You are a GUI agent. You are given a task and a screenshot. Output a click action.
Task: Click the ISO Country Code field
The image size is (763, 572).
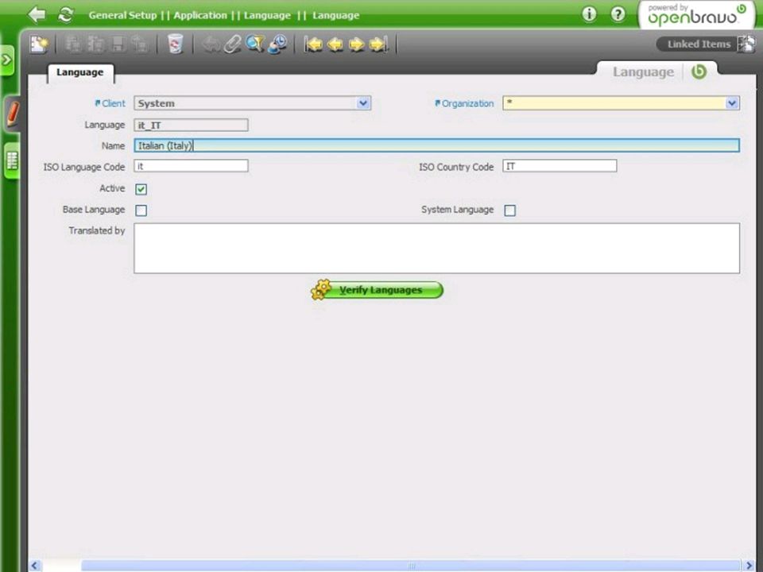[x=560, y=166]
